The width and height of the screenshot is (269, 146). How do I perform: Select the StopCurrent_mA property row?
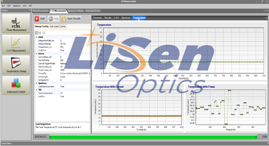pyautogui.click(x=62, y=70)
